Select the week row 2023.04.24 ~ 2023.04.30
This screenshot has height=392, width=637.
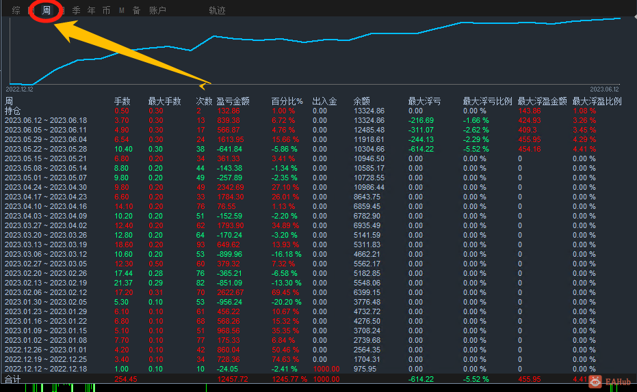(x=46, y=187)
